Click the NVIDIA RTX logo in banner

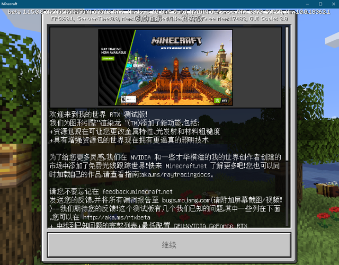(x=221, y=100)
